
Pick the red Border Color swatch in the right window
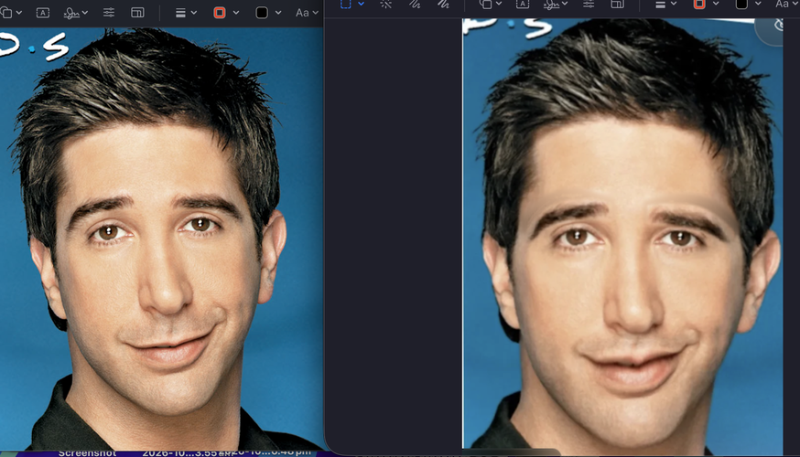coord(699,4)
